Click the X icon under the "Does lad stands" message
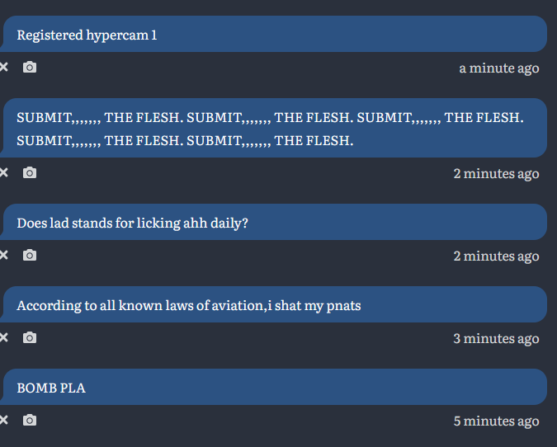The height and width of the screenshot is (447, 557). [4, 255]
